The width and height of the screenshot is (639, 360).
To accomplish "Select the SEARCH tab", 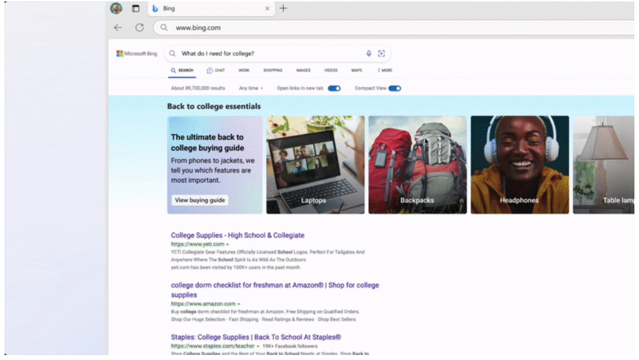I will click(x=182, y=70).
